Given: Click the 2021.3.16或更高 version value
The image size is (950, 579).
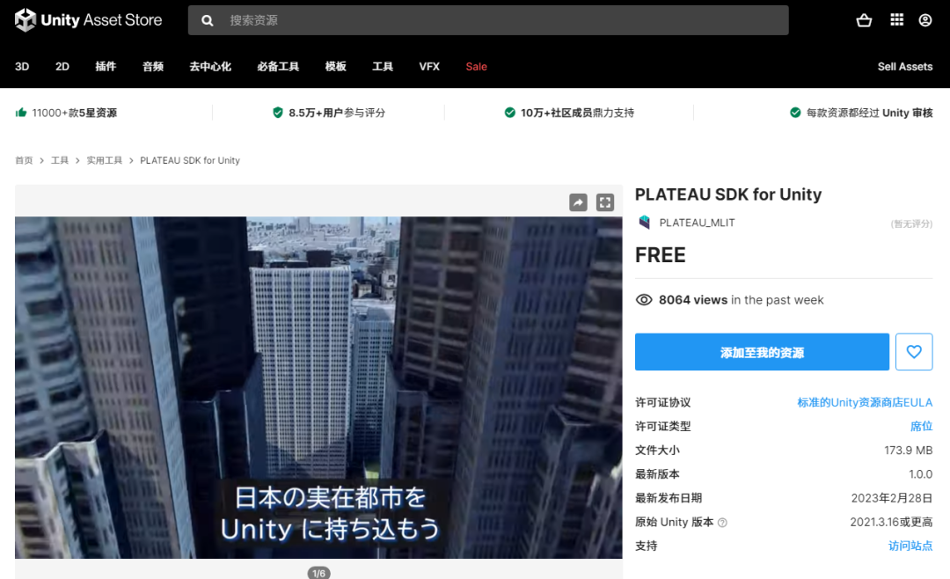Looking at the screenshot, I should pyautogui.click(x=891, y=522).
